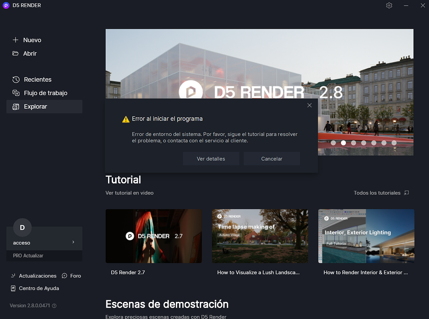Click the 'Escenas de demostración' heading
429x319 pixels.
167,304
